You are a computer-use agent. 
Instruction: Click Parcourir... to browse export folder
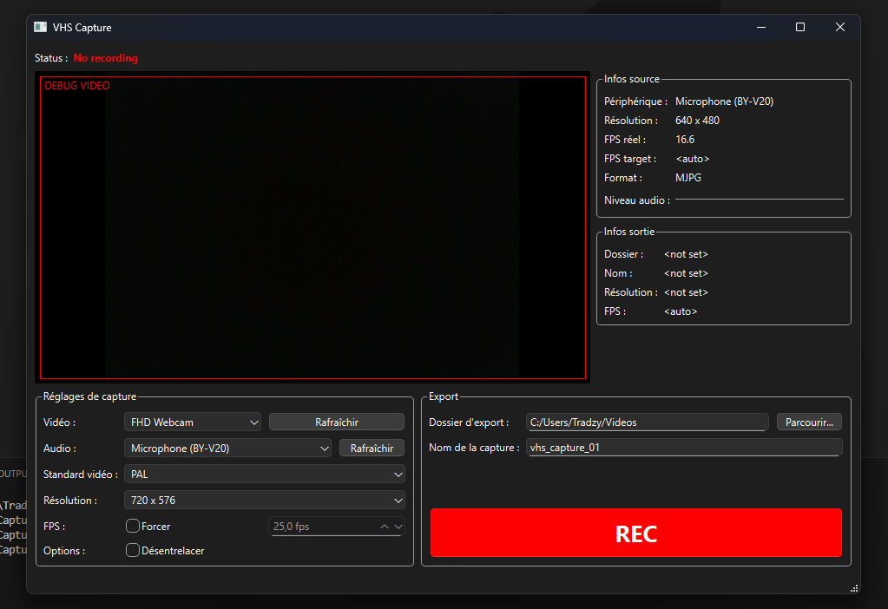pyautogui.click(x=809, y=422)
